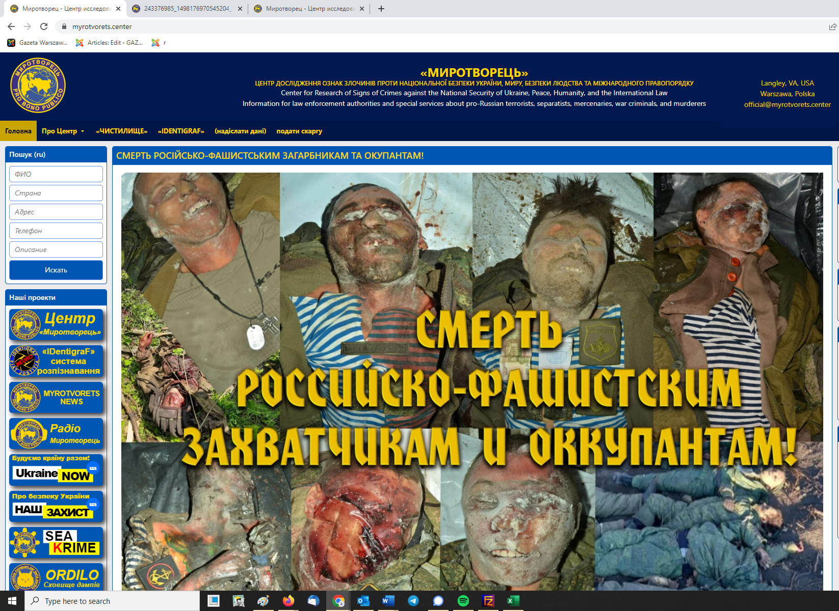The height and width of the screenshot is (611, 839).
Task: Click the browser back arrow
Action: click(x=11, y=26)
